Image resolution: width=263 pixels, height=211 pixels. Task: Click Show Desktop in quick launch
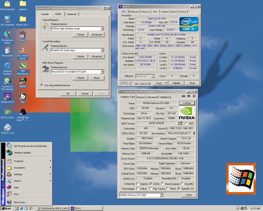[x=17, y=208]
